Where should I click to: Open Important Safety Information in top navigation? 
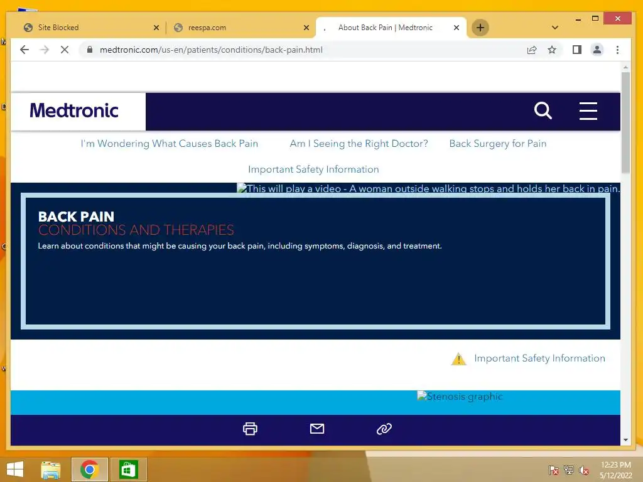(314, 169)
